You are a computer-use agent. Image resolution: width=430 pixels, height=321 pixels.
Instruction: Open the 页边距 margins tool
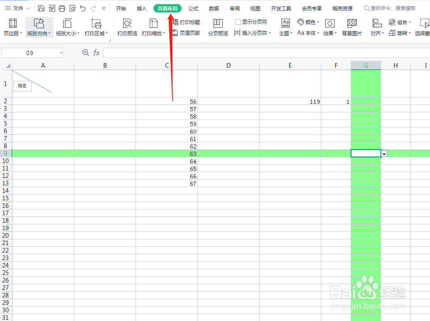12,27
